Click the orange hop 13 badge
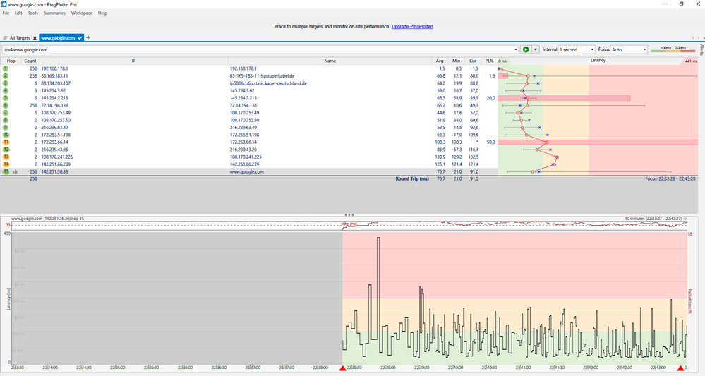705x376 pixels. [6, 157]
